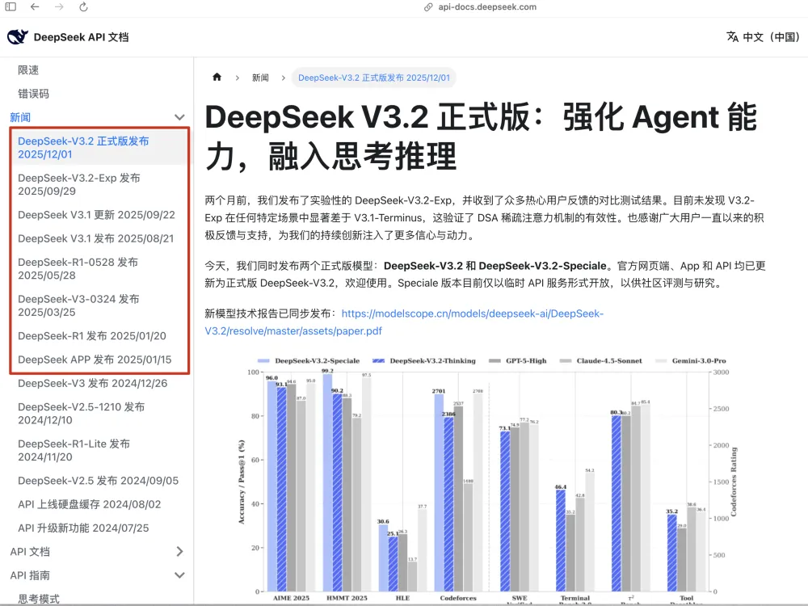808x606 pixels.
Task: Click the home icon in the breadcrumb
Action: point(217,78)
